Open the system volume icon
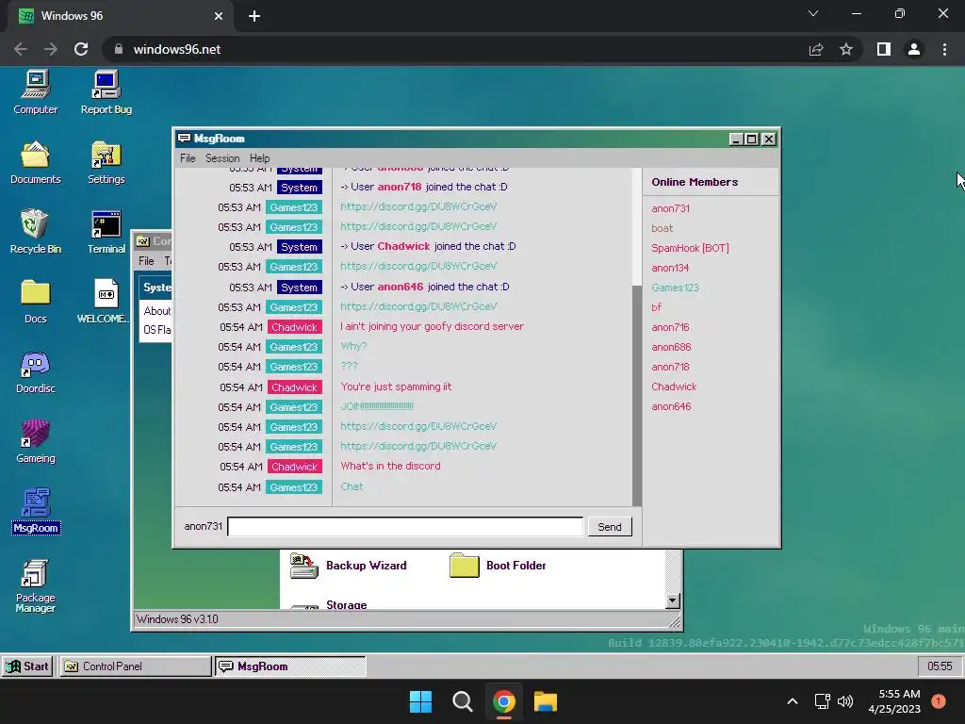Image resolution: width=965 pixels, height=724 pixels. tap(845, 701)
